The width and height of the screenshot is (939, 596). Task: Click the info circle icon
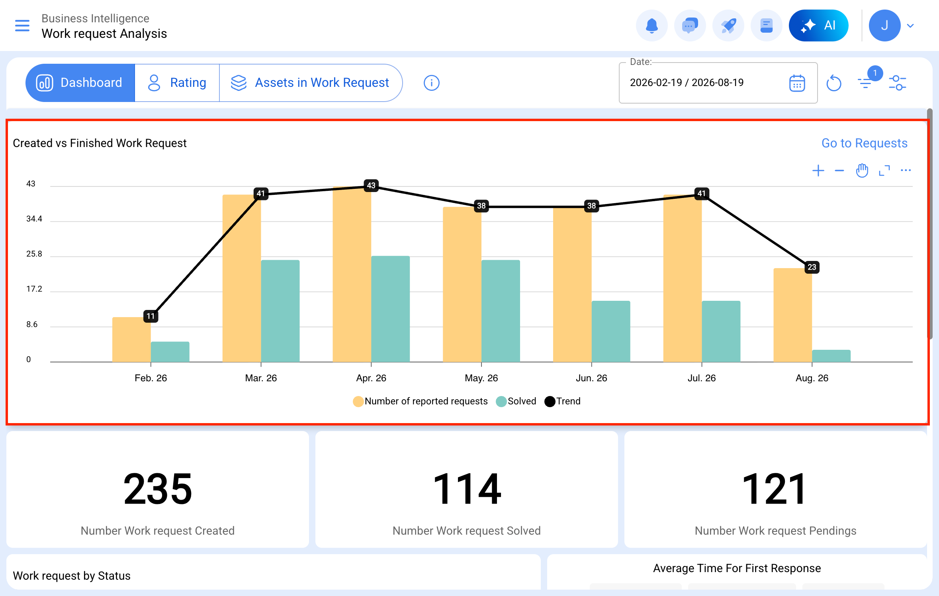coord(432,83)
